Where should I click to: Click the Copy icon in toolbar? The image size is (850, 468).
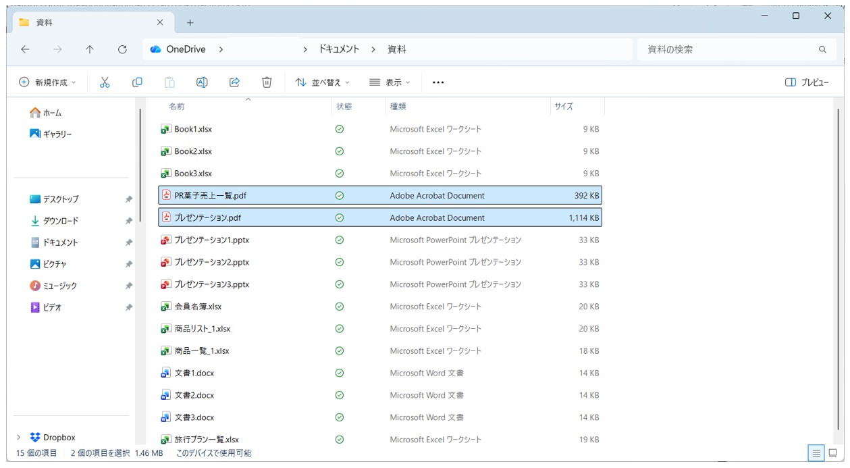coord(137,82)
